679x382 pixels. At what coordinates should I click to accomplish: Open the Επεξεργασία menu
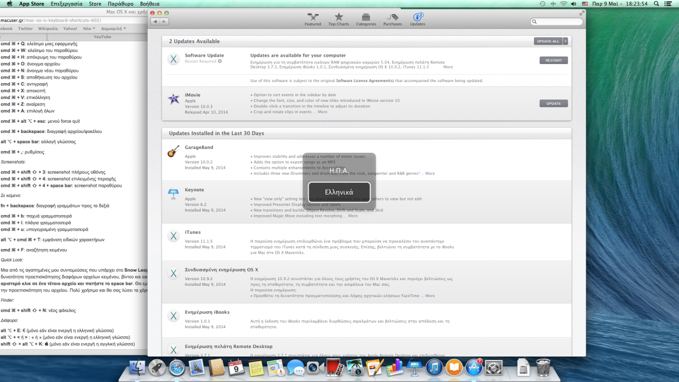pyautogui.click(x=66, y=3)
